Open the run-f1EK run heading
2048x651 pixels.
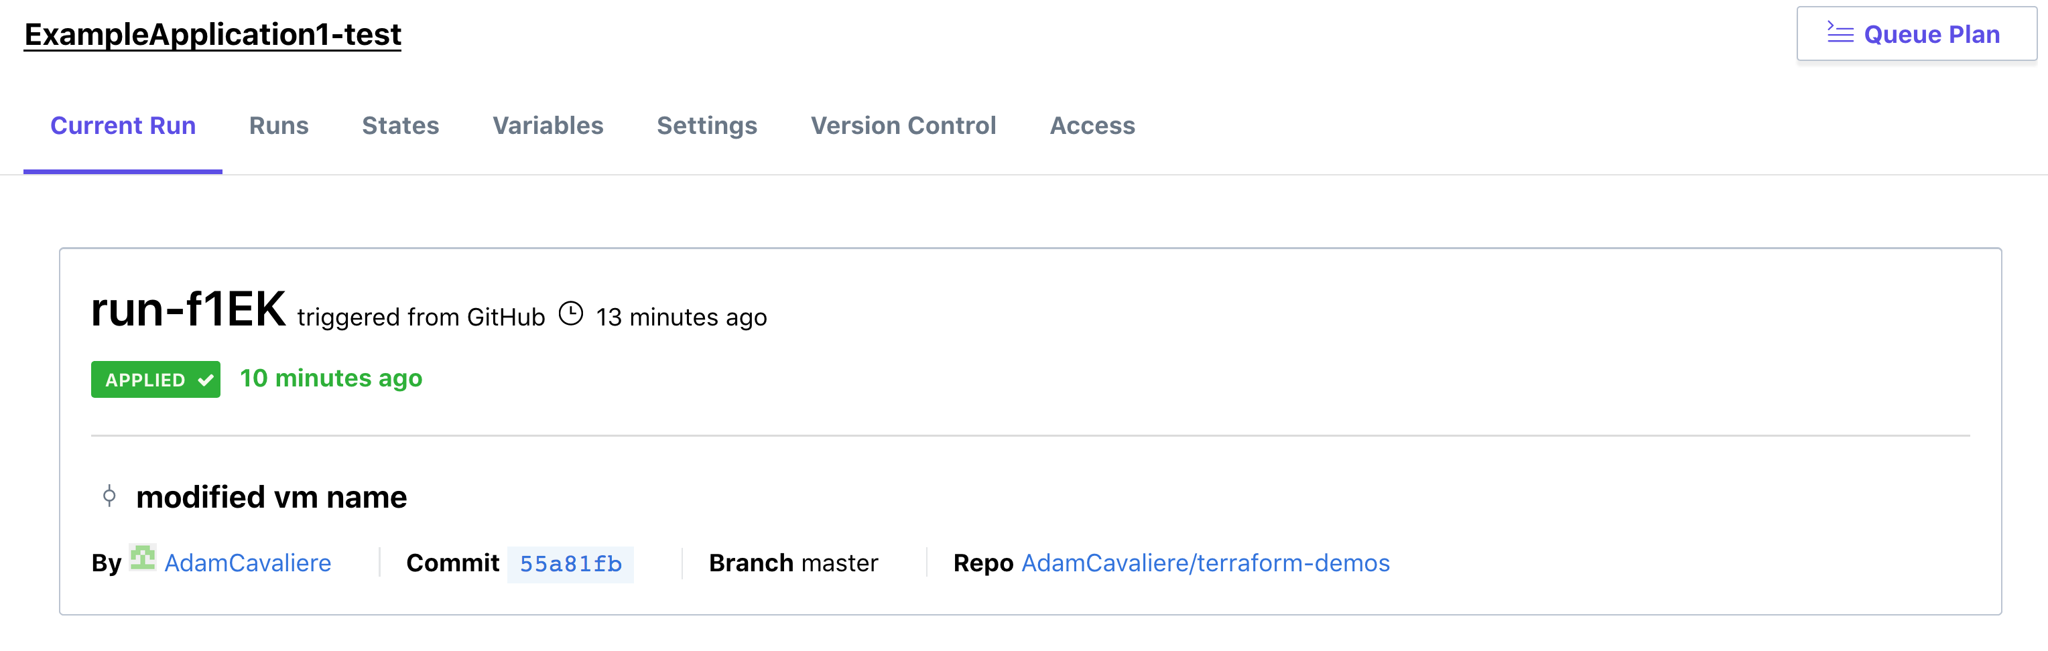click(188, 309)
